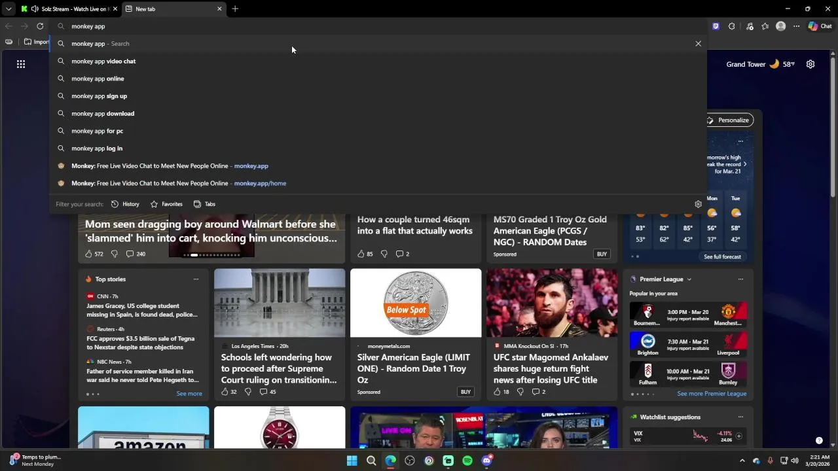Open the page settings gear near weather
Screen dimensions: 838x471
tap(811, 64)
